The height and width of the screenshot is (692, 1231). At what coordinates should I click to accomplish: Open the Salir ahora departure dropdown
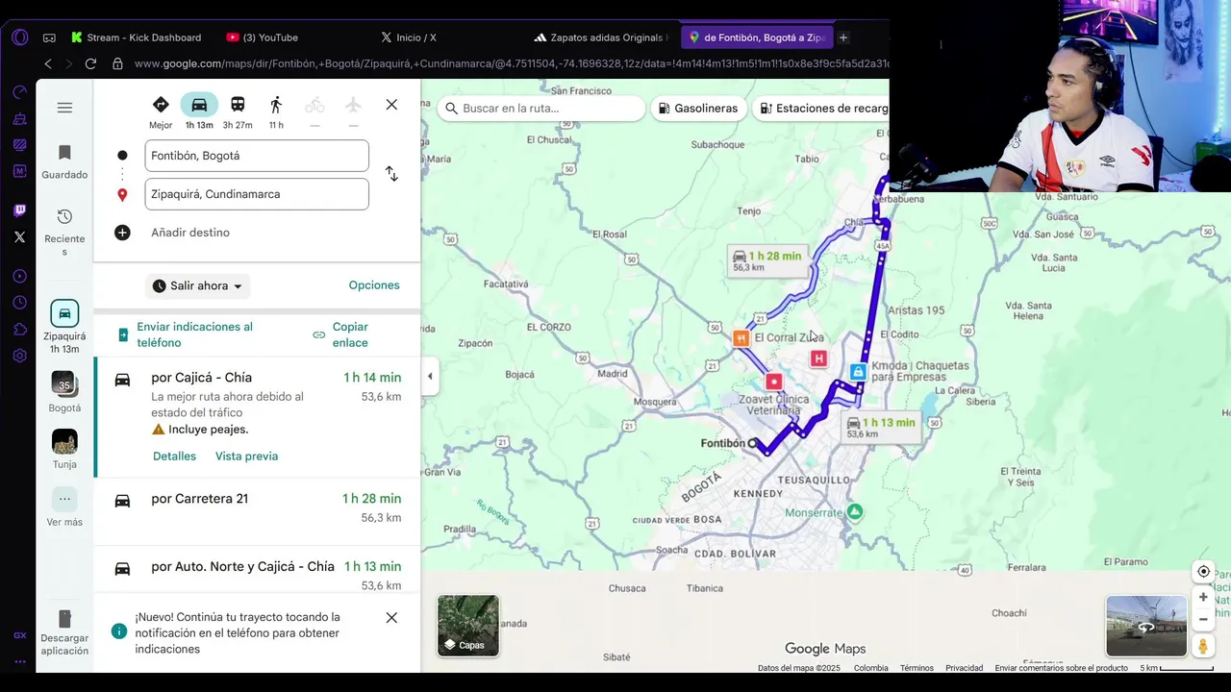pyautogui.click(x=198, y=285)
